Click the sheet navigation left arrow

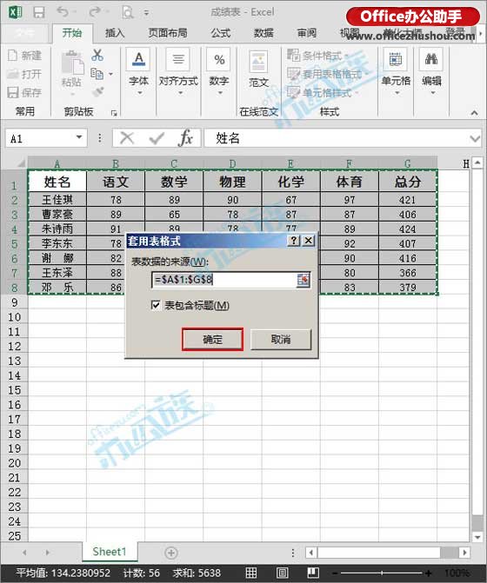coord(24,553)
